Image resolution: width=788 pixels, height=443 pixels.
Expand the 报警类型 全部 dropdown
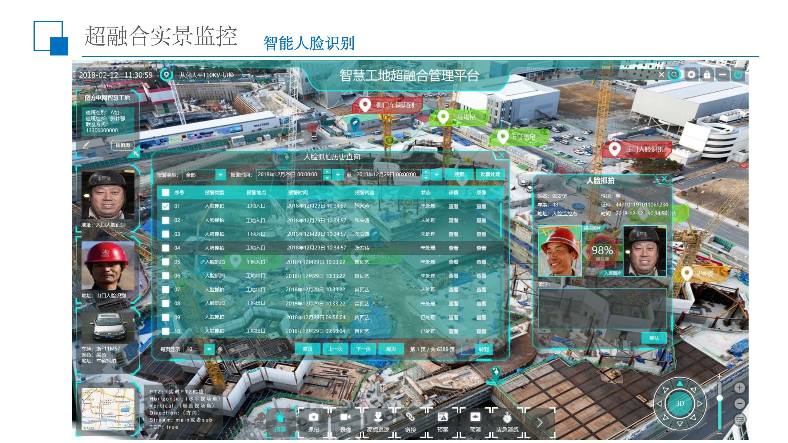(x=220, y=175)
